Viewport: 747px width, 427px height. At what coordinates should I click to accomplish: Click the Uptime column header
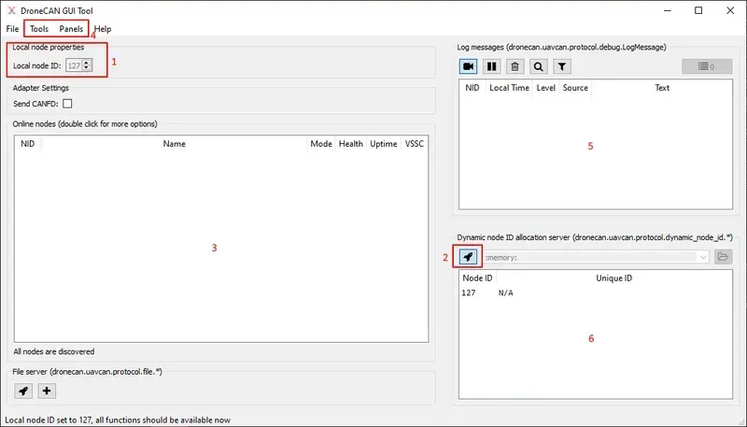coord(384,144)
